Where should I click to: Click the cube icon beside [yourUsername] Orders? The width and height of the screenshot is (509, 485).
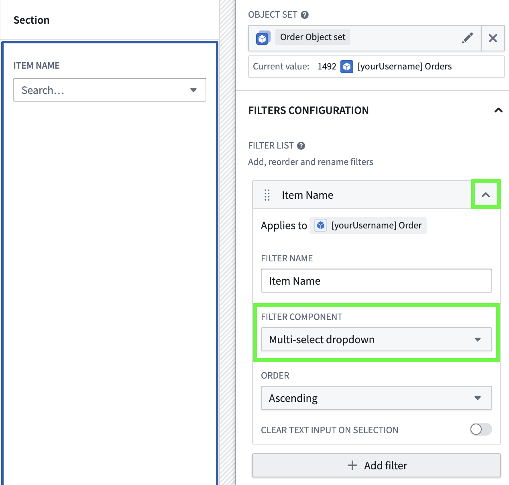tap(347, 67)
